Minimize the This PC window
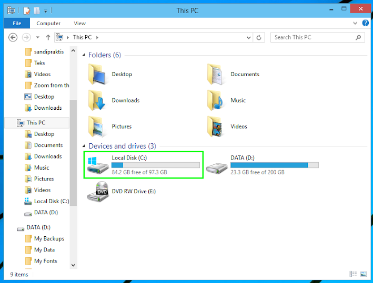The image size is (373, 283). coord(331,9)
